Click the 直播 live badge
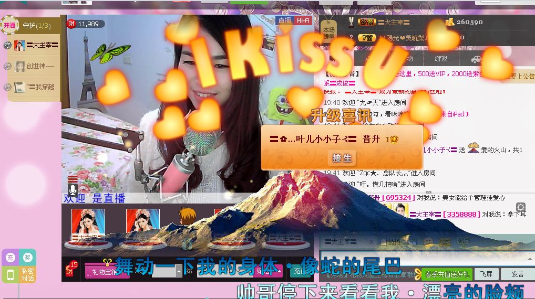 (x=285, y=20)
